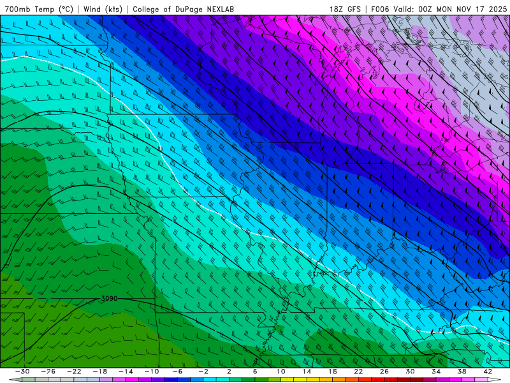Click the '3090' height contour label
Image resolution: width=510 pixels, height=383 pixels.
pos(109,298)
